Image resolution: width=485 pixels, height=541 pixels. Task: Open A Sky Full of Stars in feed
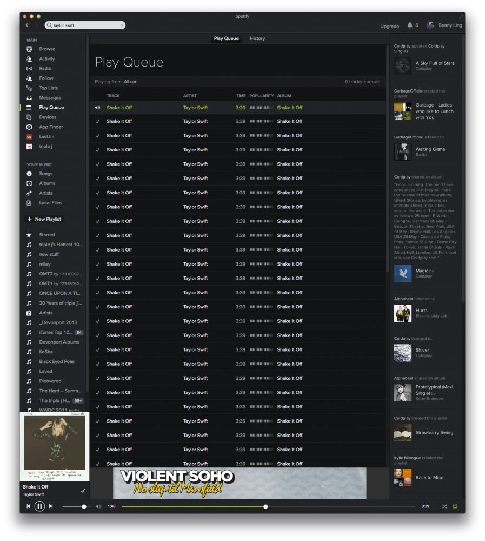click(435, 63)
